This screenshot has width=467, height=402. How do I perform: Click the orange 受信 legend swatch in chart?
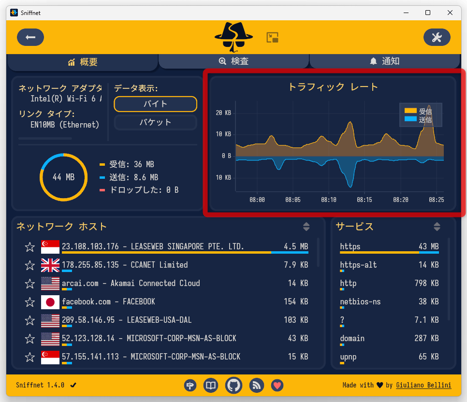coord(410,111)
